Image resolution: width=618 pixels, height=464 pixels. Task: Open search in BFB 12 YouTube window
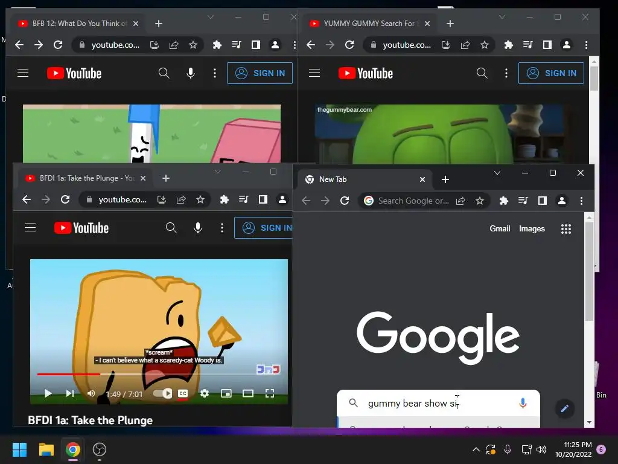click(164, 73)
